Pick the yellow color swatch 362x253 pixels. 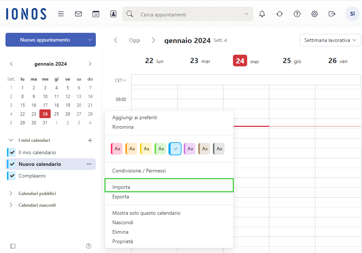146,149
